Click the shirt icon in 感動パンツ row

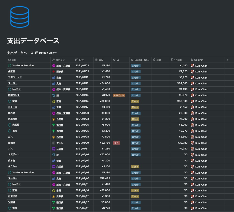(x=54, y=95)
